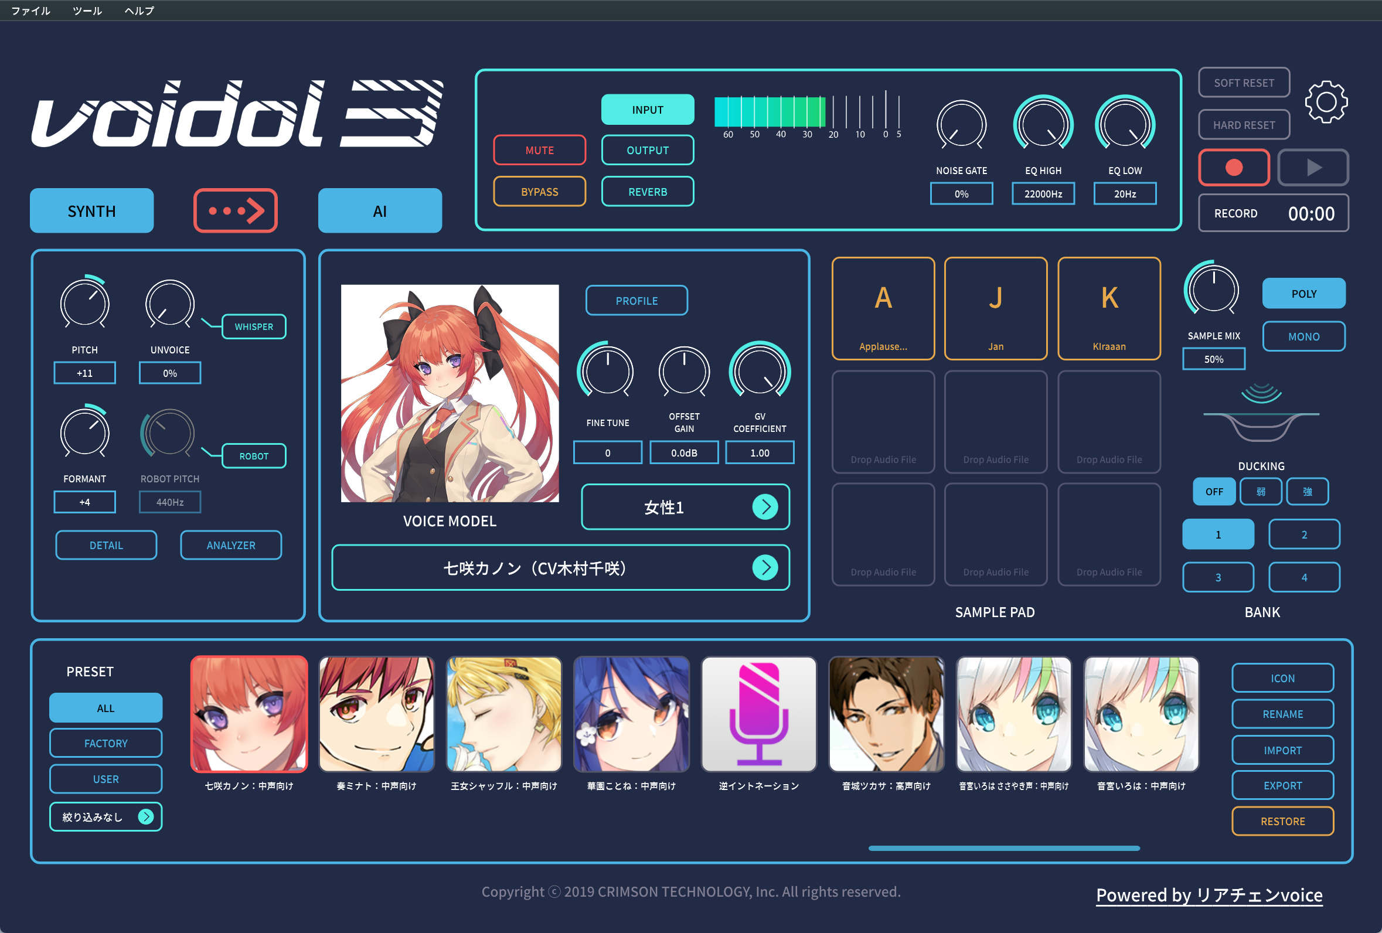The height and width of the screenshot is (933, 1382).
Task: Click the HARD RESET button
Action: (x=1244, y=125)
